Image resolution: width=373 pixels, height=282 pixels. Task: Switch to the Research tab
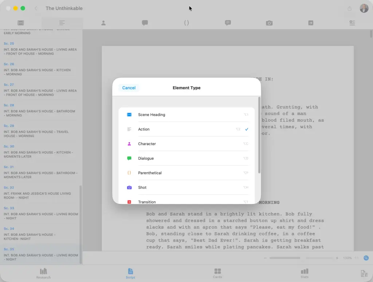[x=43, y=273]
